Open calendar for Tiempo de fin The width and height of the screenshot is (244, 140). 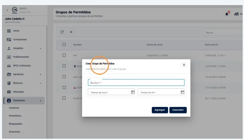click(x=182, y=92)
